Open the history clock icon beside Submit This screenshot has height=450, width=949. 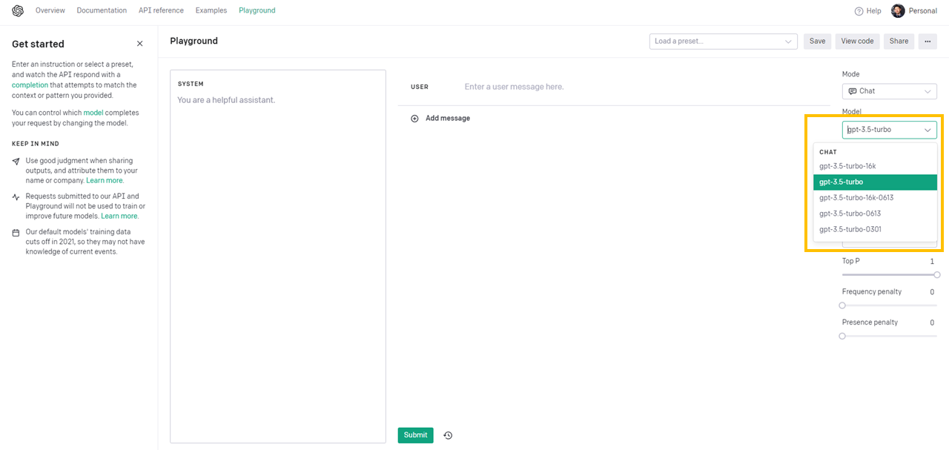448,435
